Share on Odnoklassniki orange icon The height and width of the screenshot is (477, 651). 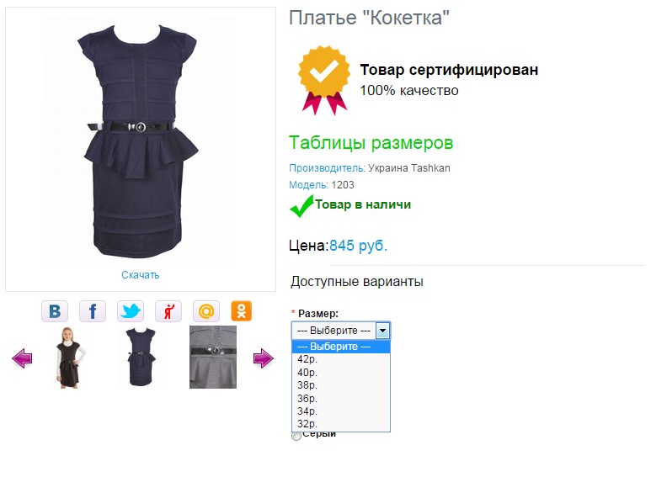pyautogui.click(x=241, y=311)
